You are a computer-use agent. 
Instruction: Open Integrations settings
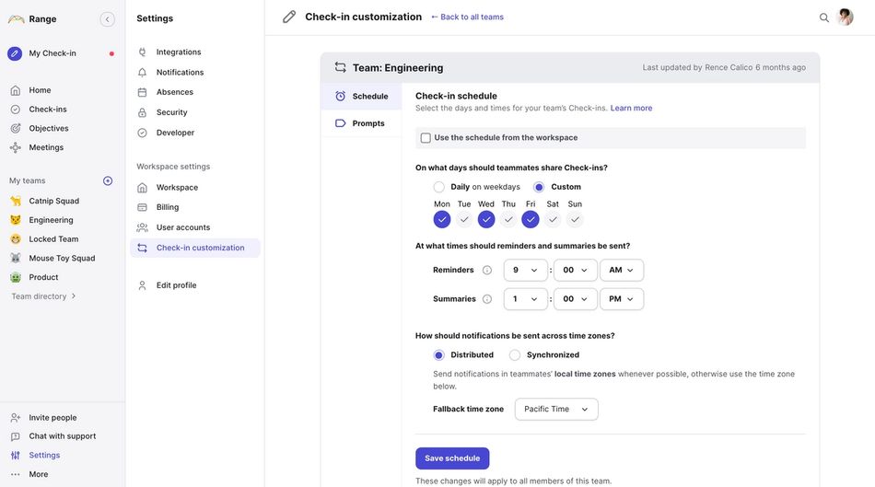pos(179,52)
